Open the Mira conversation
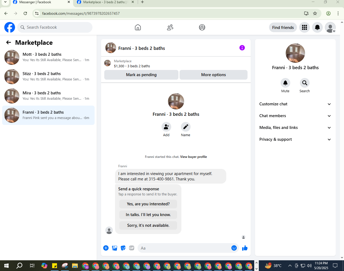 point(48,96)
